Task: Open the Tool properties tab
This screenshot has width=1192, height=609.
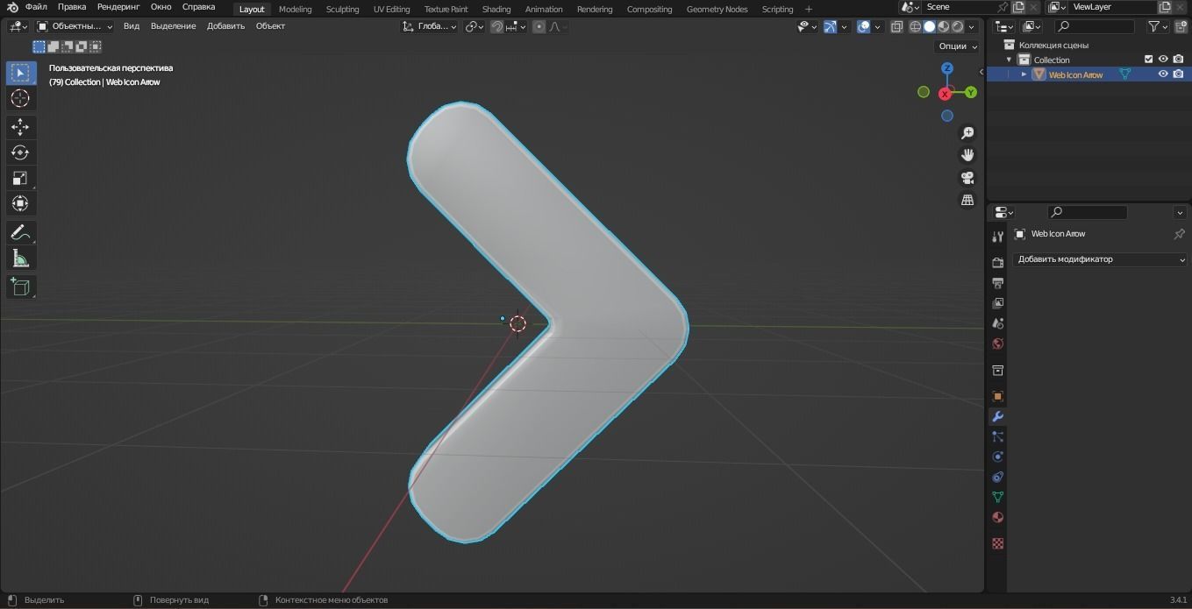Action: (x=997, y=237)
